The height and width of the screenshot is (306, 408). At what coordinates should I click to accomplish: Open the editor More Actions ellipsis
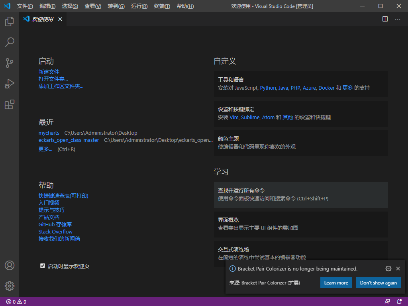[398, 19]
